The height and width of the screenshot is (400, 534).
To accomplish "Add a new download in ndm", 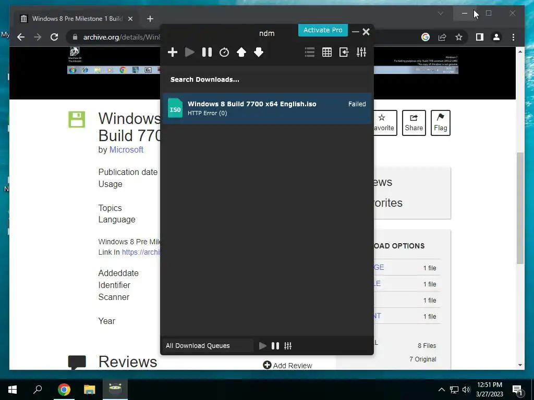I will [x=173, y=52].
